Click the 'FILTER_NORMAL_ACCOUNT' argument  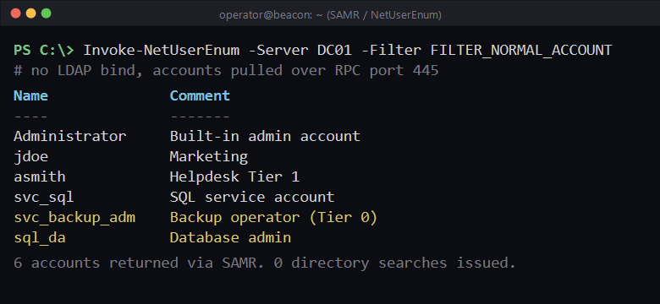tap(521, 51)
